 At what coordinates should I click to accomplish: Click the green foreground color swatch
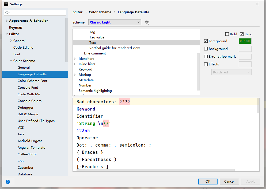tap(245, 41)
